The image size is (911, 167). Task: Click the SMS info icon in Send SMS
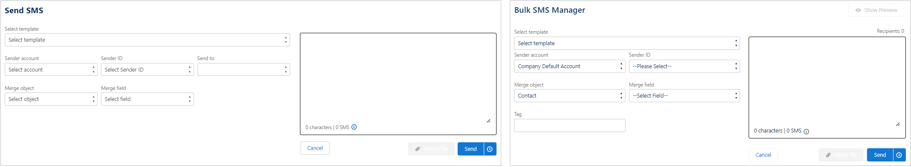[x=354, y=127]
